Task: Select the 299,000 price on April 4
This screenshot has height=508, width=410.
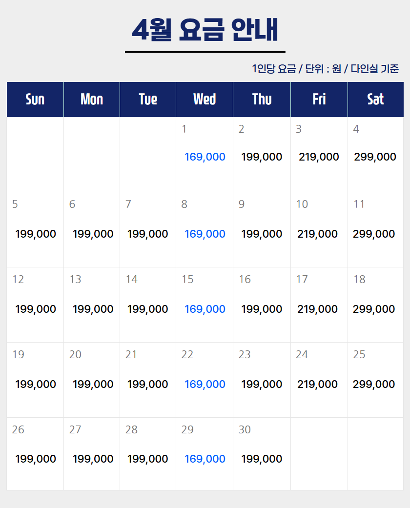Action: click(x=375, y=157)
